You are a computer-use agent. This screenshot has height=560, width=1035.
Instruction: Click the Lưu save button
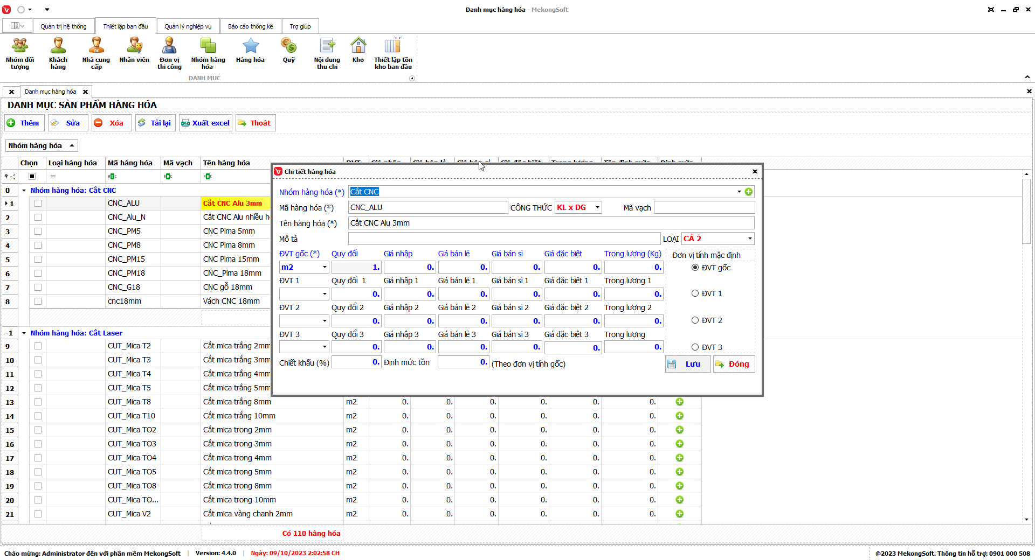pos(687,364)
